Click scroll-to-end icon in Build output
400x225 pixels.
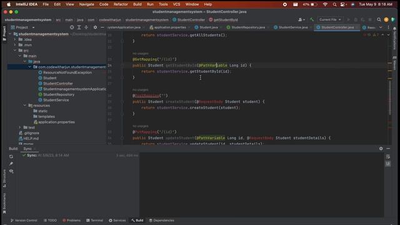click(388, 164)
